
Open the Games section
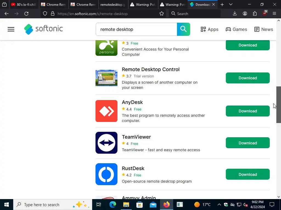(x=236, y=29)
